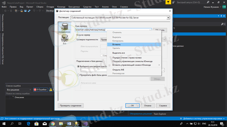This screenshot has height=127, width=227.
Task: Click the navigate forward toolbar icon
Action: 11,11
